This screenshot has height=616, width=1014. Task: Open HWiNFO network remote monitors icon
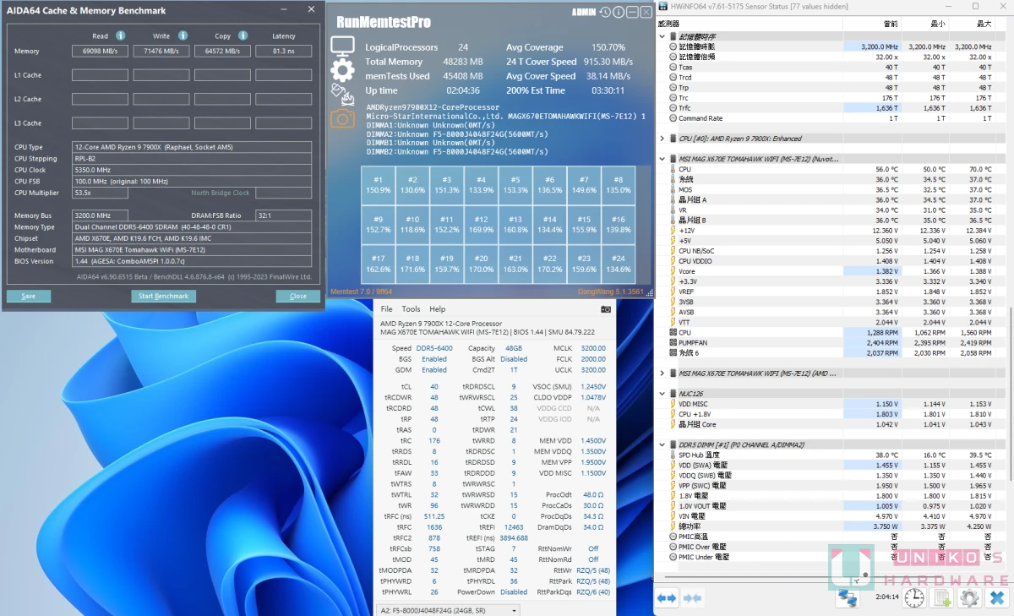coord(847,598)
